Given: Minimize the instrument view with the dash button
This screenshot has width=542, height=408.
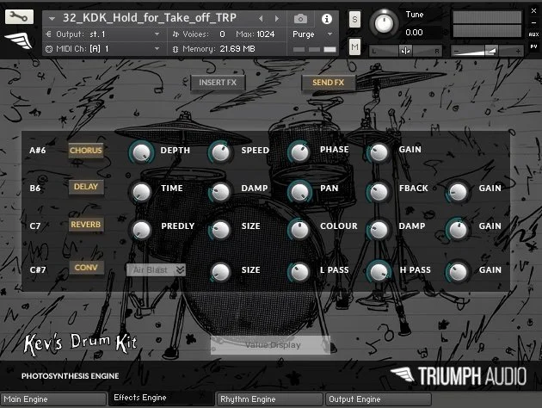Looking at the screenshot, I should click(533, 22).
